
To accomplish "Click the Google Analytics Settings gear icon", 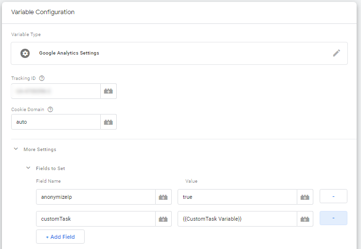I will [25, 53].
